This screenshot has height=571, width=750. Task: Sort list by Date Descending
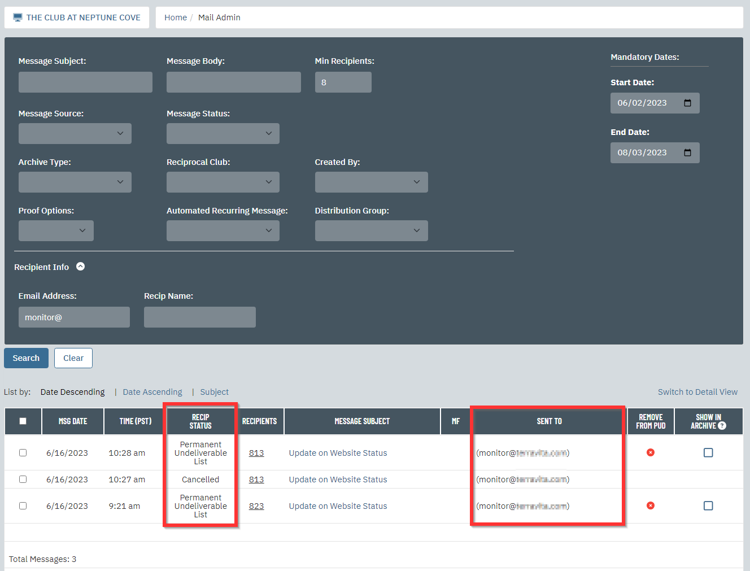(x=73, y=392)
